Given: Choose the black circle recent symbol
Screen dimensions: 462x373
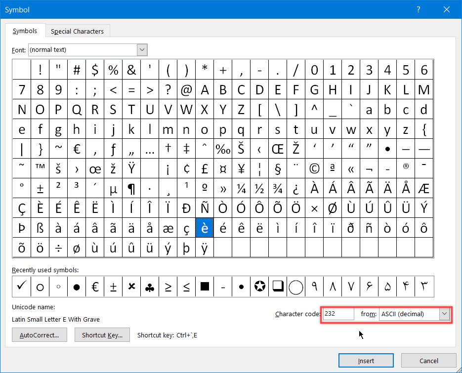Looking at the screenshot, I should [77, 287].
